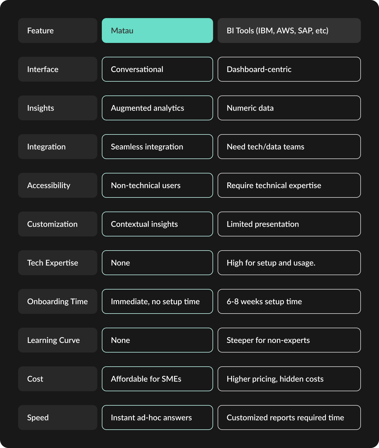Click the Tech Expertise row label
379x448 pixels.
pos(58,263)
